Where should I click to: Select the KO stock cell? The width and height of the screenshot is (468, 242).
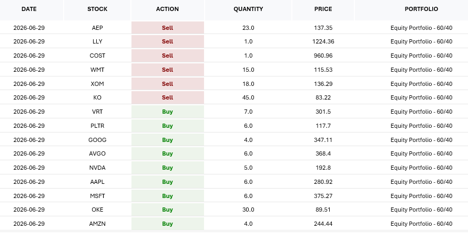(x=97, y=97)
